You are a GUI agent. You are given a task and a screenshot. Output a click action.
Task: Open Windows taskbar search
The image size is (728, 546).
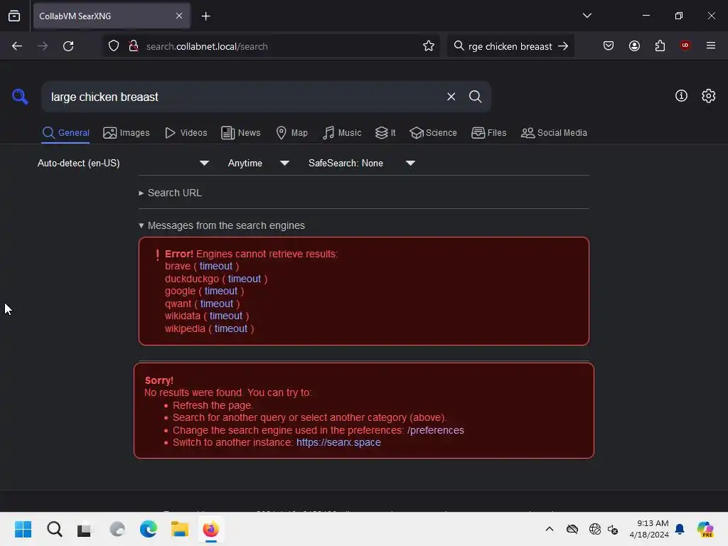[54, 529]
